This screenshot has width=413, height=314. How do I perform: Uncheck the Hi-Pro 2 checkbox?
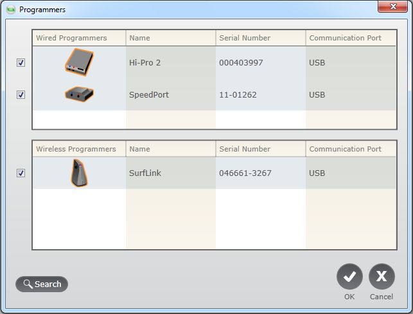pyautogui.click(x=21, y=63)
